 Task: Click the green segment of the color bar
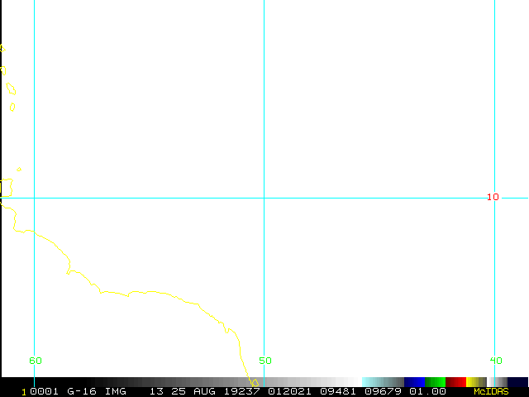click(x=435, y=381)
